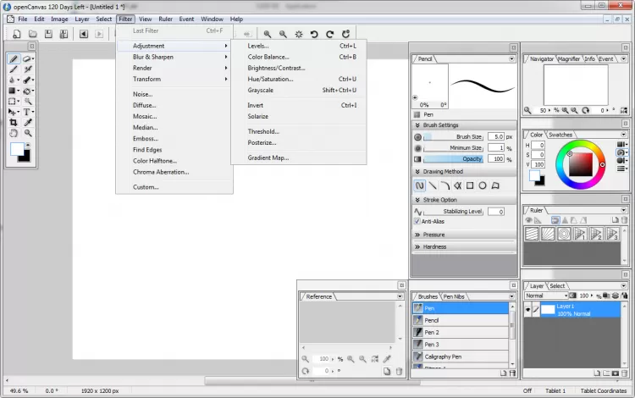635x398 pixels.
Task: Choose Hue/Saturation... adjustment
Action: (x=299, y=79)
